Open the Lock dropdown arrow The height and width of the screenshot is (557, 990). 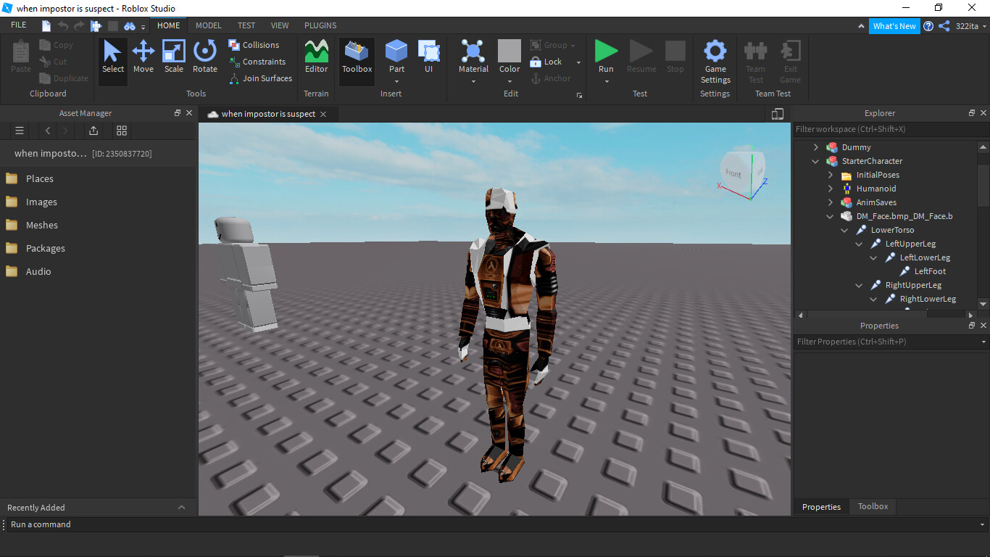(578, 62)
